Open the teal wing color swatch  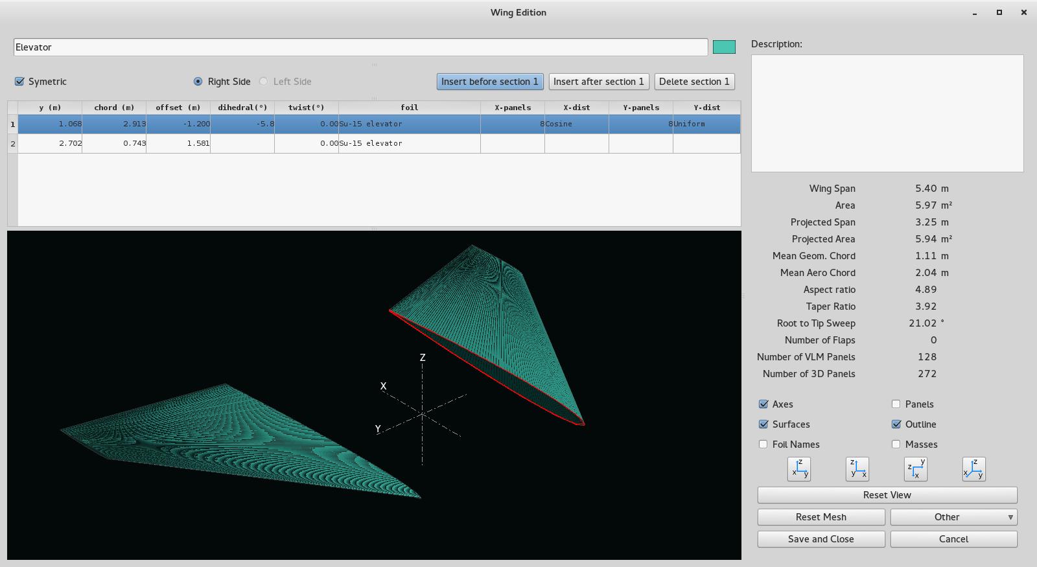click(x=724, y=47)
